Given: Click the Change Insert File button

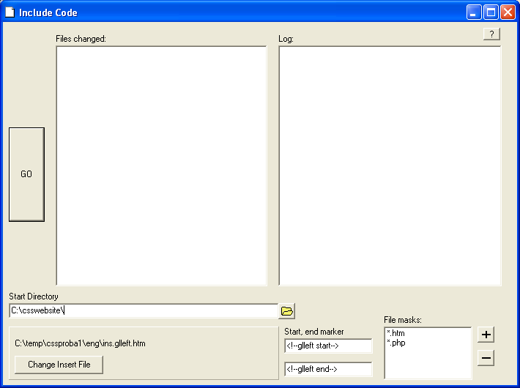Looking at the screenshot, I should 59,365.
